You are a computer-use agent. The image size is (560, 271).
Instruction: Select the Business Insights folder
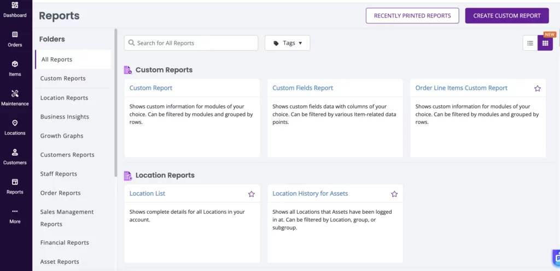(x=65, y=117)
